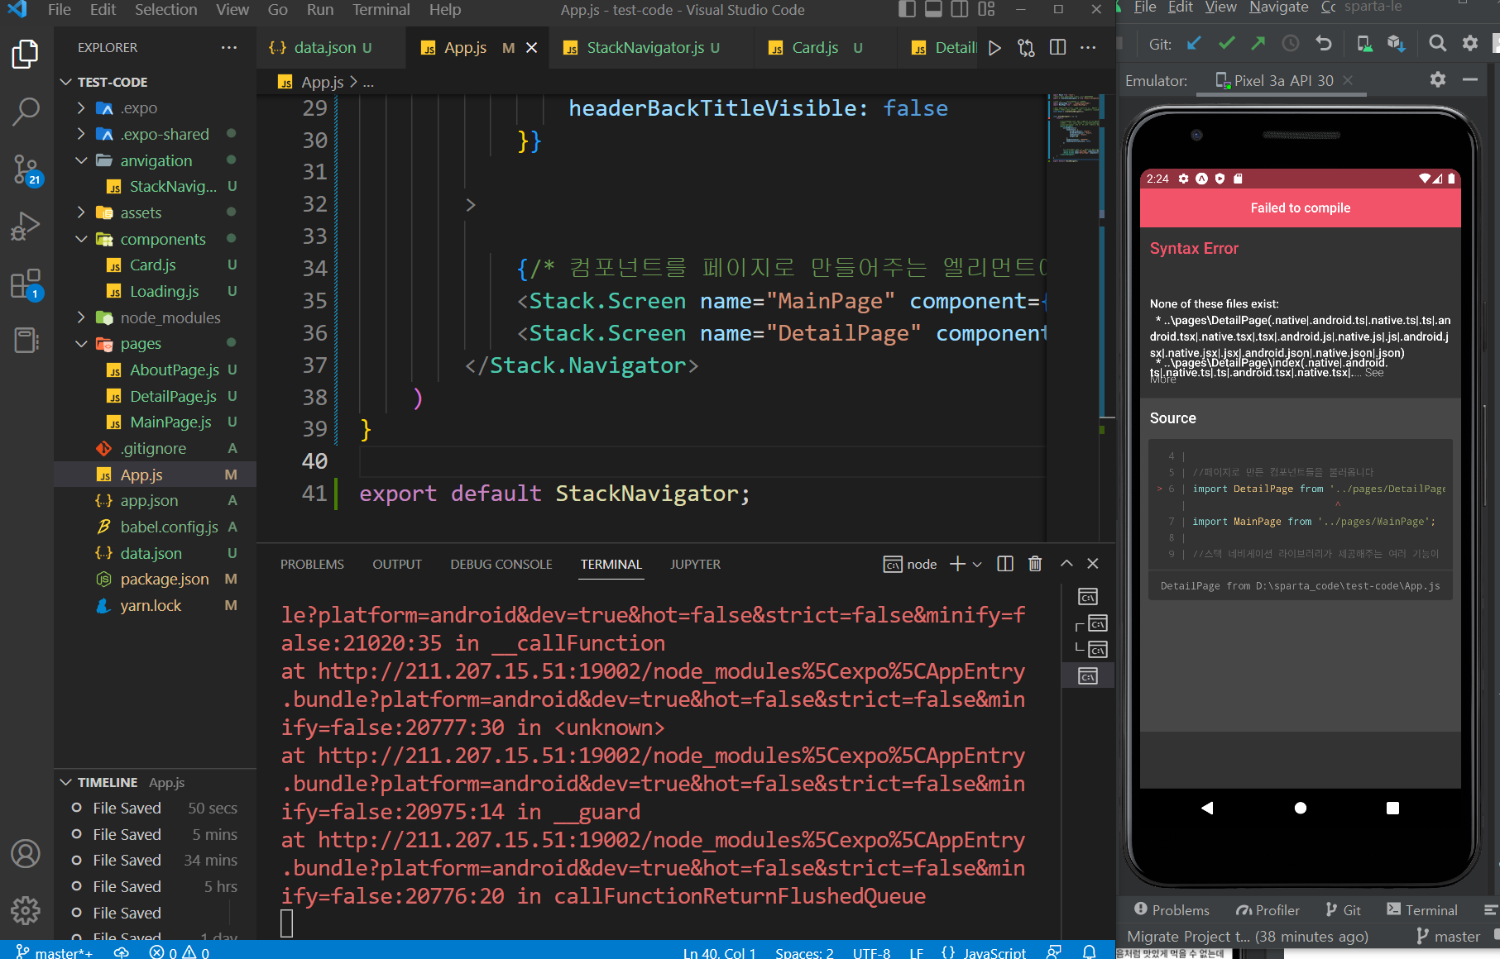The image size is (1500, 959).
Task: Toggle the secondary side bar layout button
Action: click(x=960, y=10)
